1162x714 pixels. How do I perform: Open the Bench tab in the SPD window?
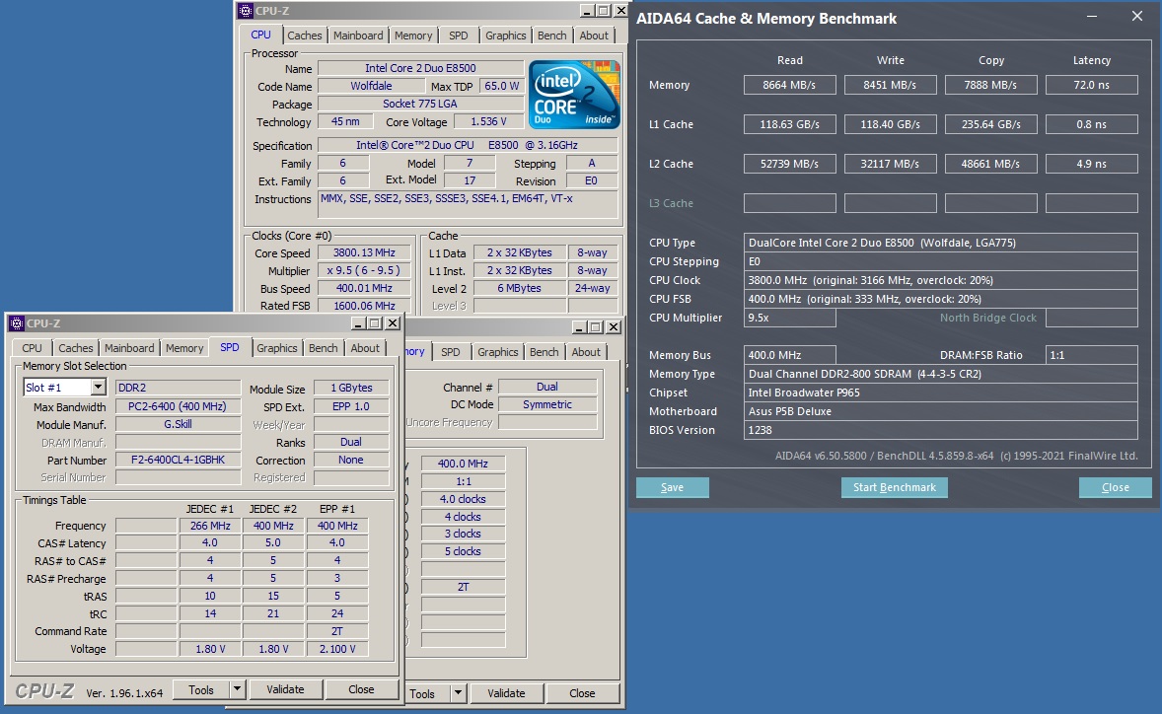coord(323,348)
